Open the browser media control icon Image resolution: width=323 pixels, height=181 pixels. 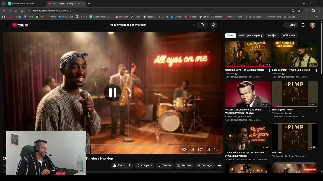[307, 11]
